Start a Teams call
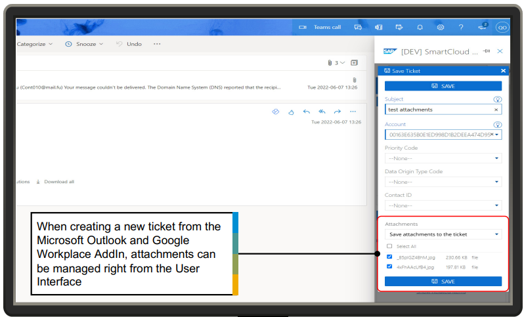Viewport: 526px width, 317px height. click(327, 27)
